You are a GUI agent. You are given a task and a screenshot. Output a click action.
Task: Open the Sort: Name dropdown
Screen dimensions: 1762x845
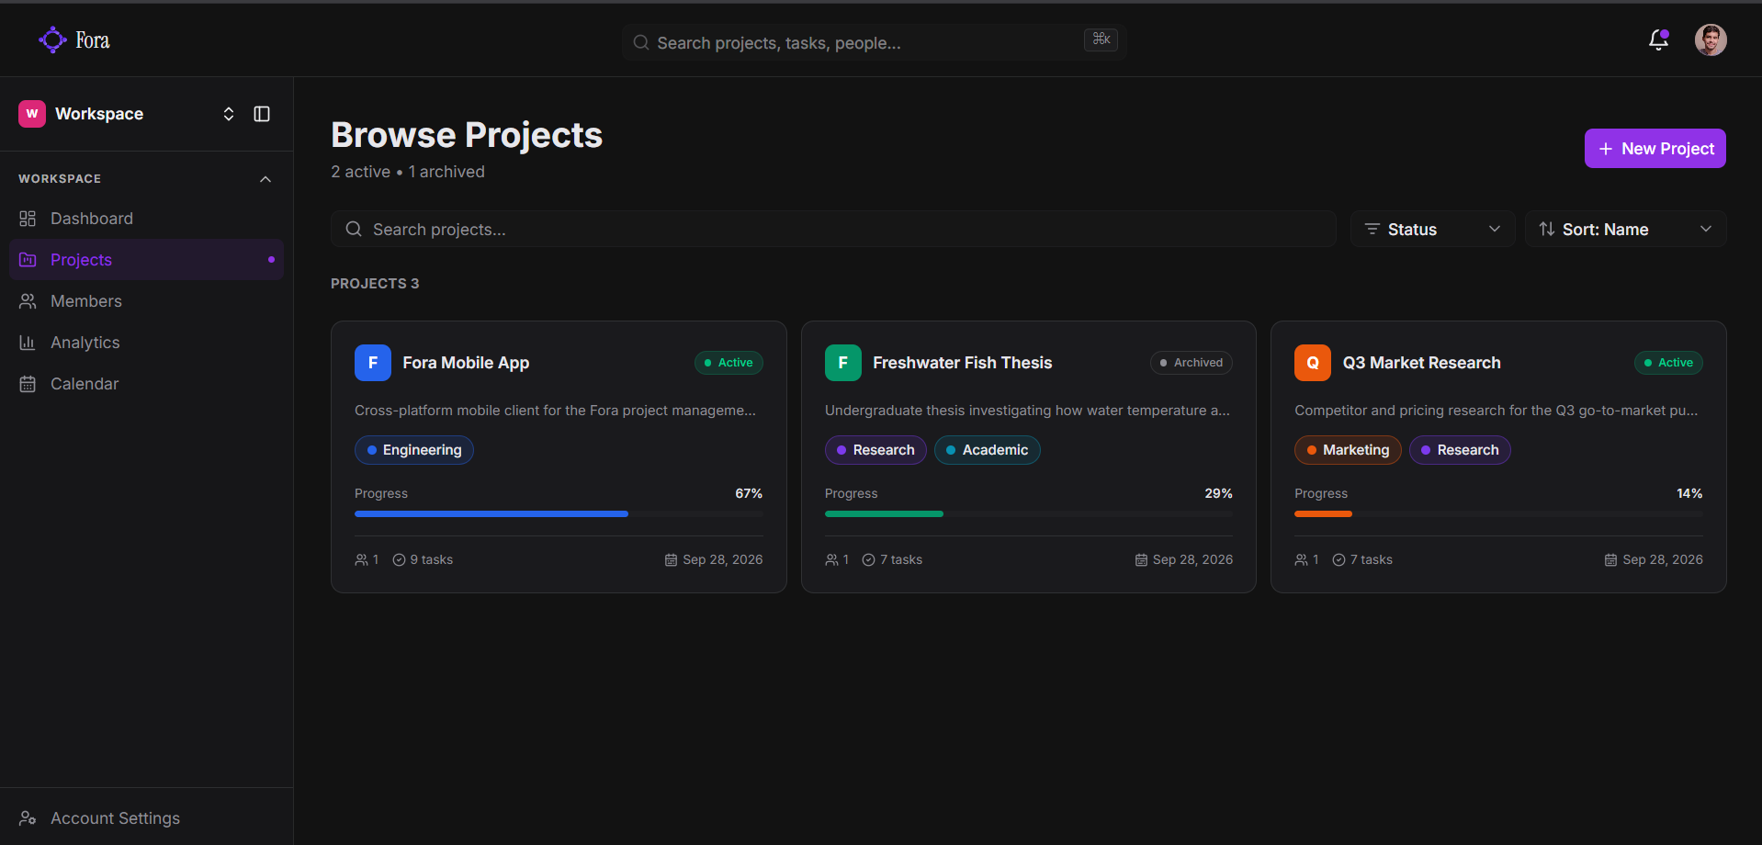[x=1625, y=229]
